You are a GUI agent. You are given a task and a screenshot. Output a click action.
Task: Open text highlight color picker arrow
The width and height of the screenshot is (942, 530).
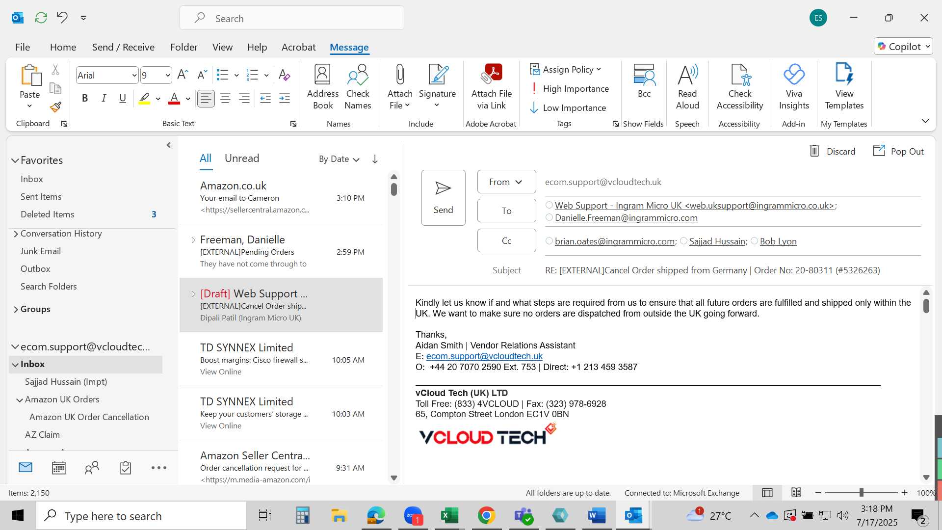tap(158, 99)
